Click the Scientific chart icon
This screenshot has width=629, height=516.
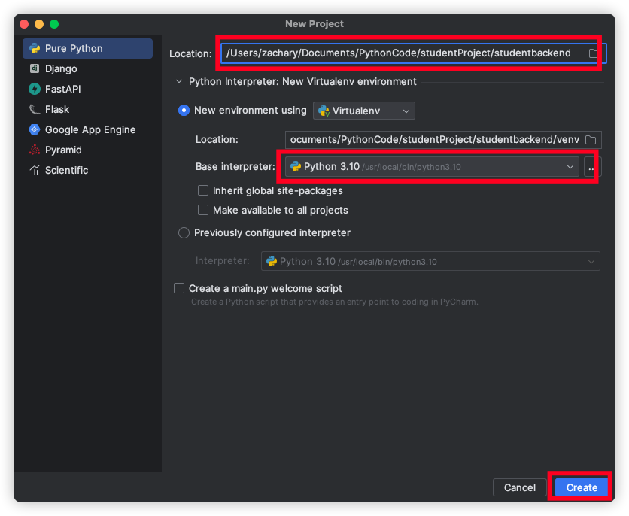(x=35, y=171)
